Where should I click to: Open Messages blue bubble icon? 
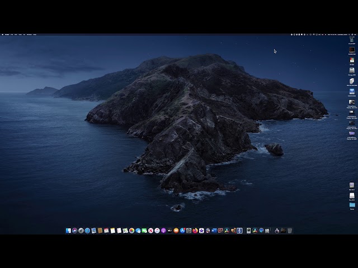click(138, 231)
